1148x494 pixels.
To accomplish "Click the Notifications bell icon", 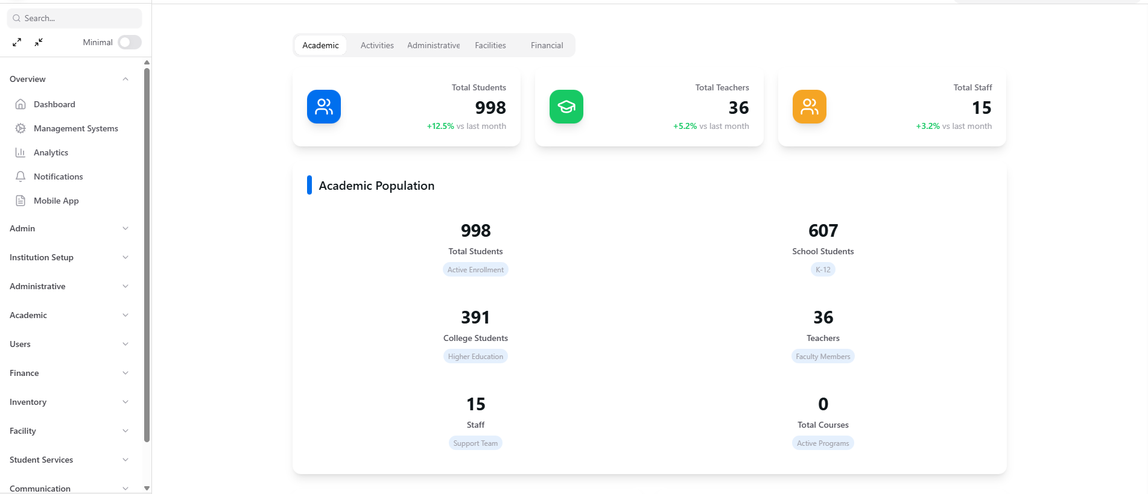I will [21, 177].
